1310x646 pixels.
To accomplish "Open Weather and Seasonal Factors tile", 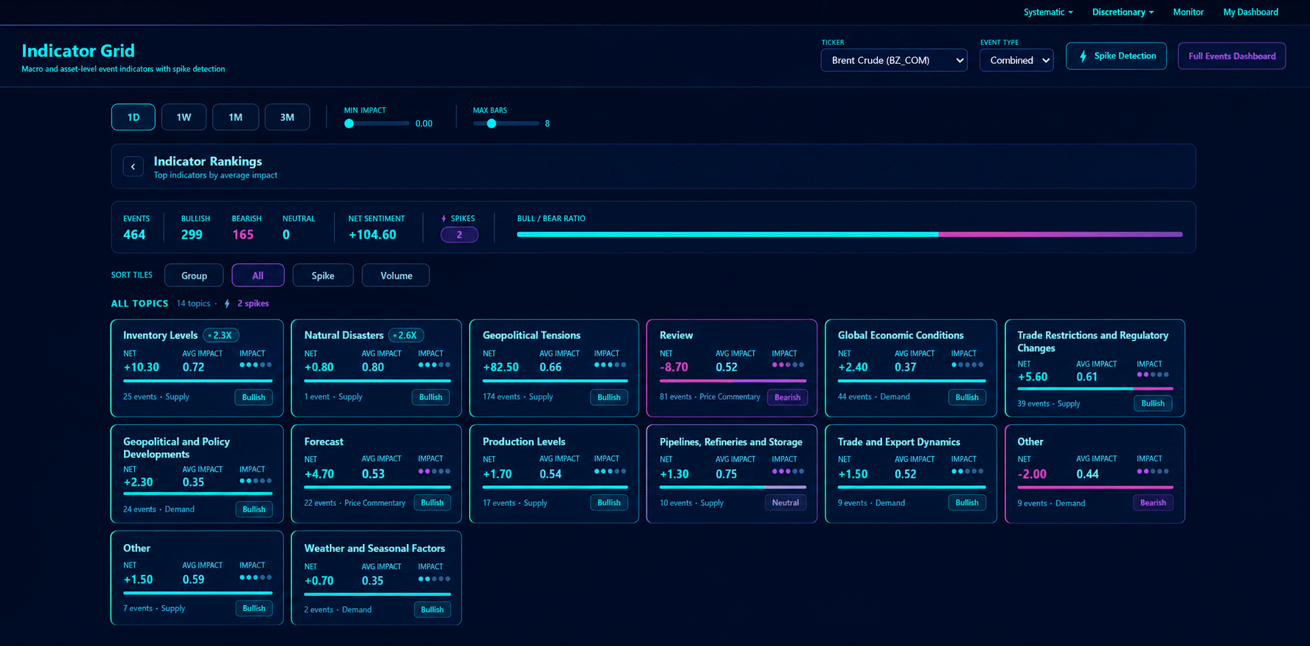I will coord(376,578).
